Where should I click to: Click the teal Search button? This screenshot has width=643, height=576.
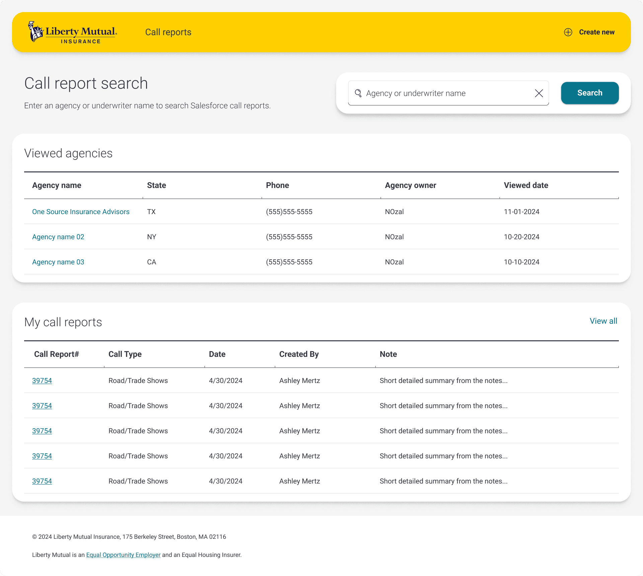click(x=589, y=93)
